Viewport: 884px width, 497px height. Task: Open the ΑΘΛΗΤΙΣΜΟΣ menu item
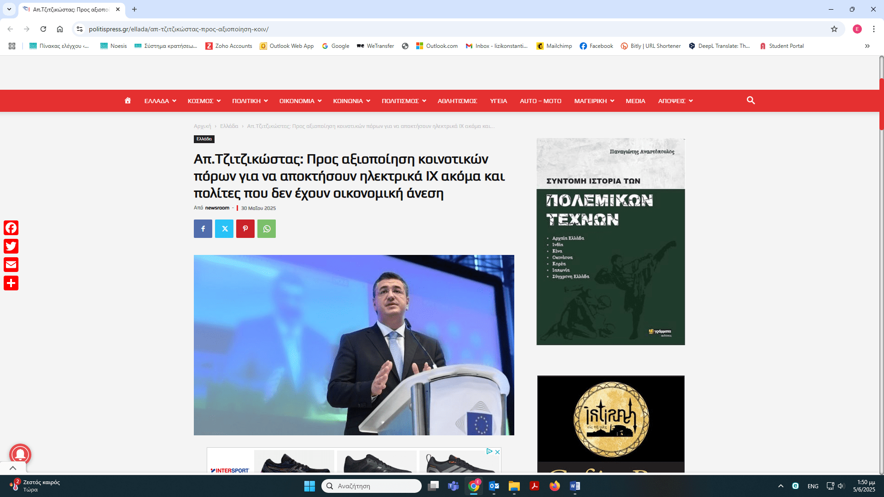point(457,101)
